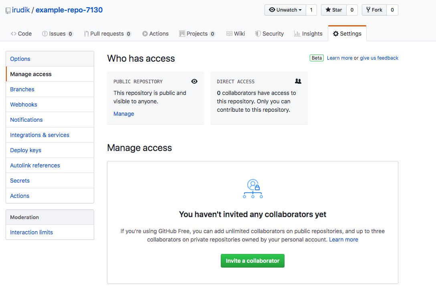This screenshot has height=298, width=436.
Task: Open the Insights tab
Action: 308,34
